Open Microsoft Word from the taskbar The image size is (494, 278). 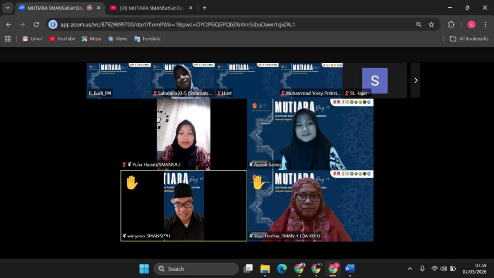(x=350, y=269)
